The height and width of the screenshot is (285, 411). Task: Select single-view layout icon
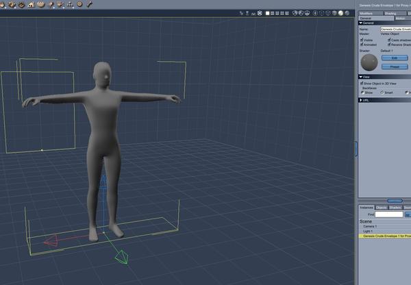click(267, 13)
